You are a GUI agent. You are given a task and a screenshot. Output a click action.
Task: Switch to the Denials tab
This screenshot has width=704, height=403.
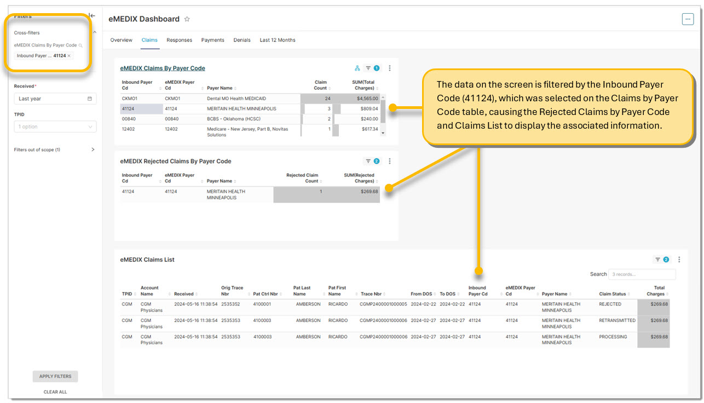pyautogui.click(x=242, y=40)
